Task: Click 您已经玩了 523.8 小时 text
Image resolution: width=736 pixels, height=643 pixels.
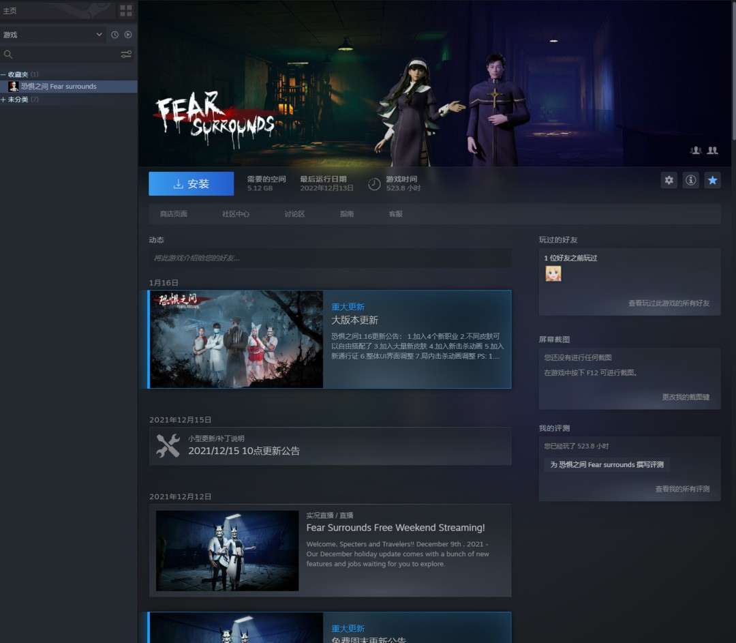Action: tap(577, 446)
